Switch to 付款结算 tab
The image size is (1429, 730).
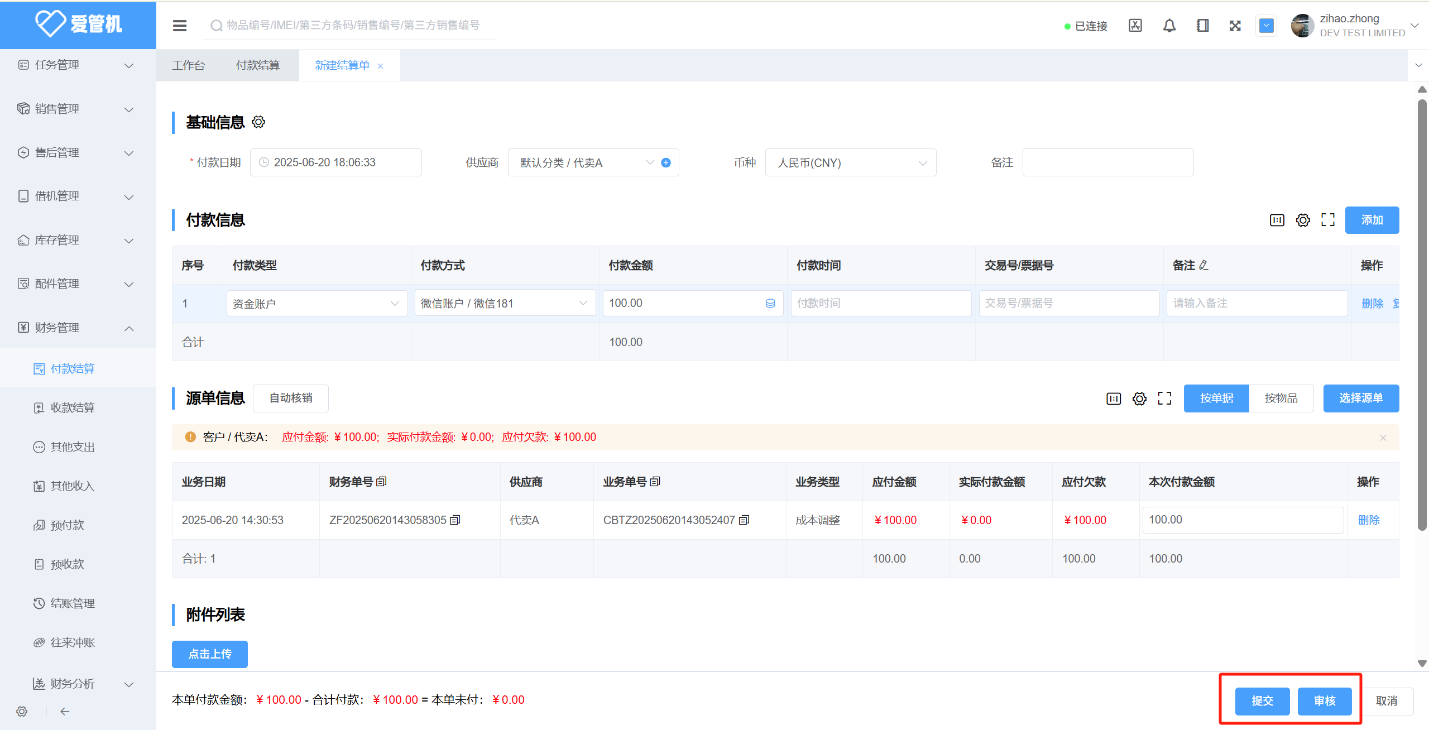coord(258,65)
